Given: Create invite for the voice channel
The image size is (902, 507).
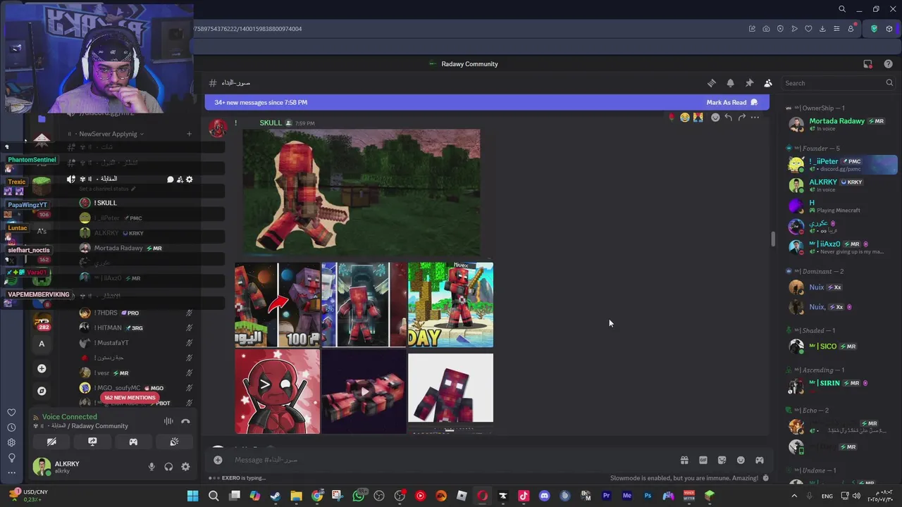Looking at the screenshot, I should [x=180, y=179].
